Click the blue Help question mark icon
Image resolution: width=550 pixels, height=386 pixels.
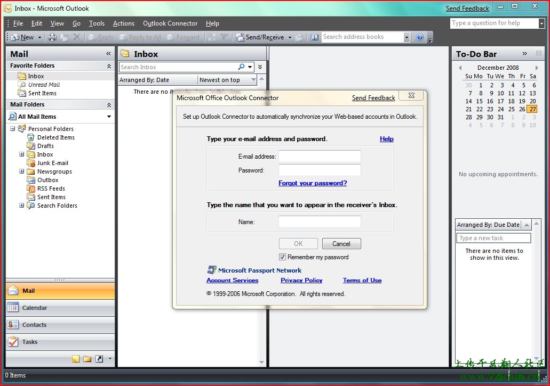420,37
